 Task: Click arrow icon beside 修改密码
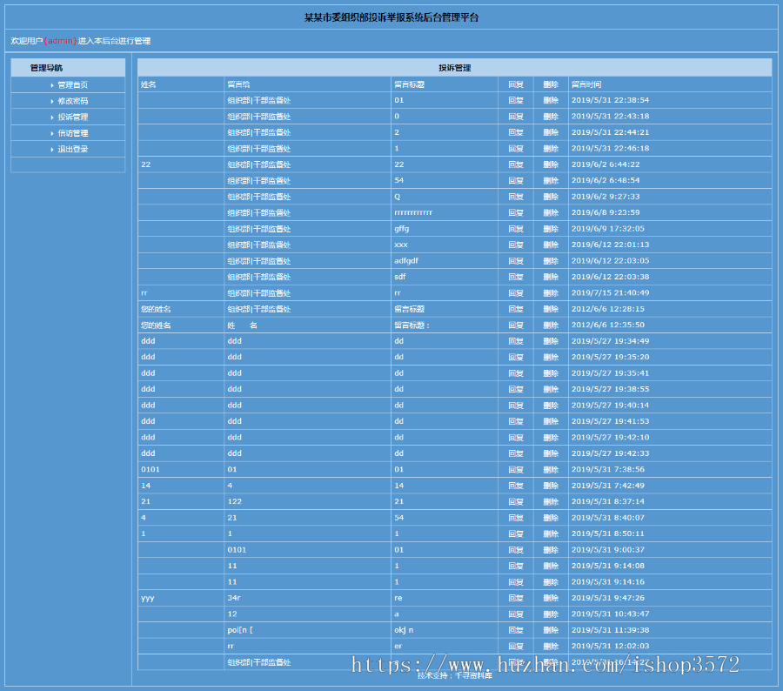click(x=52, y=101)
